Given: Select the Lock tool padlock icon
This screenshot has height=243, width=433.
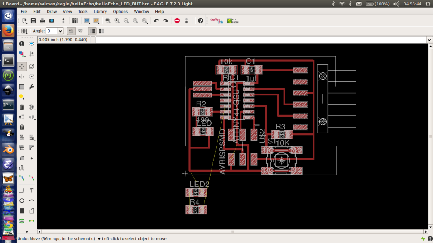Looking at the screenshot, I should tap(22, 127).
